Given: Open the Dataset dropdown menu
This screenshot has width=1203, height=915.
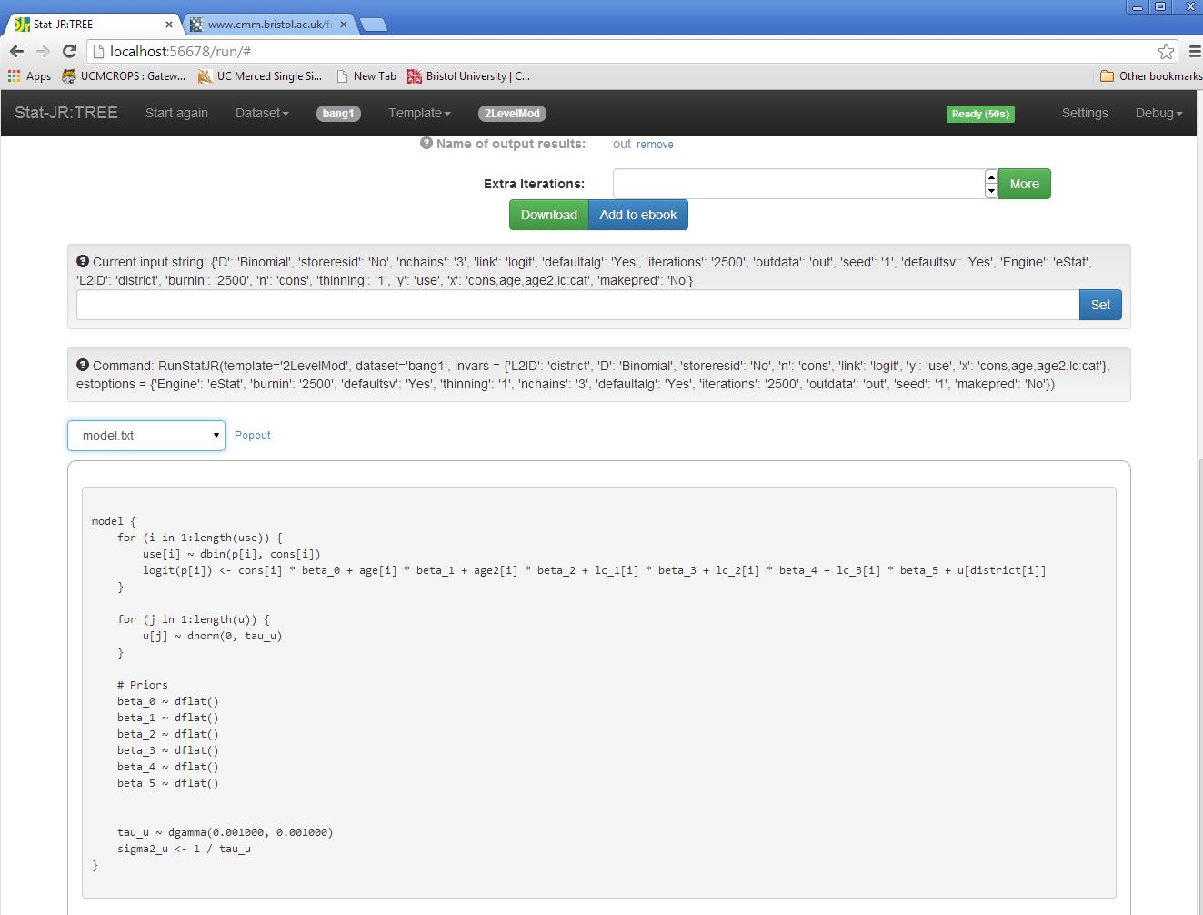Looking at the screenshot, I should tap(262, 114).
